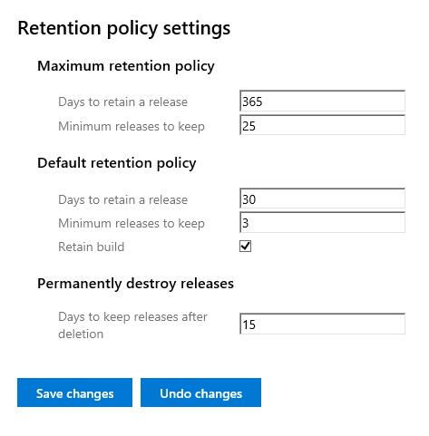Image resolution: width=429 pixels, height=436 pixels.
Task: Select the maximum policy minimum releases field showing 25
Action: click(x=322, y=125)
